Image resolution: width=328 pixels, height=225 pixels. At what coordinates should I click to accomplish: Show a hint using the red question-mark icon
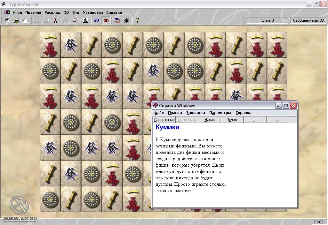tap(55, 20)
